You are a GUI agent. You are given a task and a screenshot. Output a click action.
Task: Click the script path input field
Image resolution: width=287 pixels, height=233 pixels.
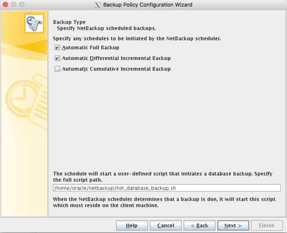167,188
